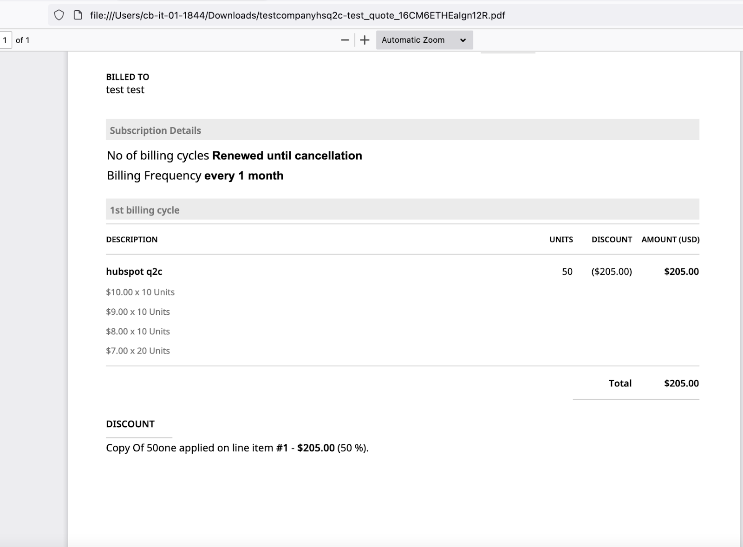This screenshot has width=743, height=547.
Task: Zoom out with the minus button
Action: [345, 40]
